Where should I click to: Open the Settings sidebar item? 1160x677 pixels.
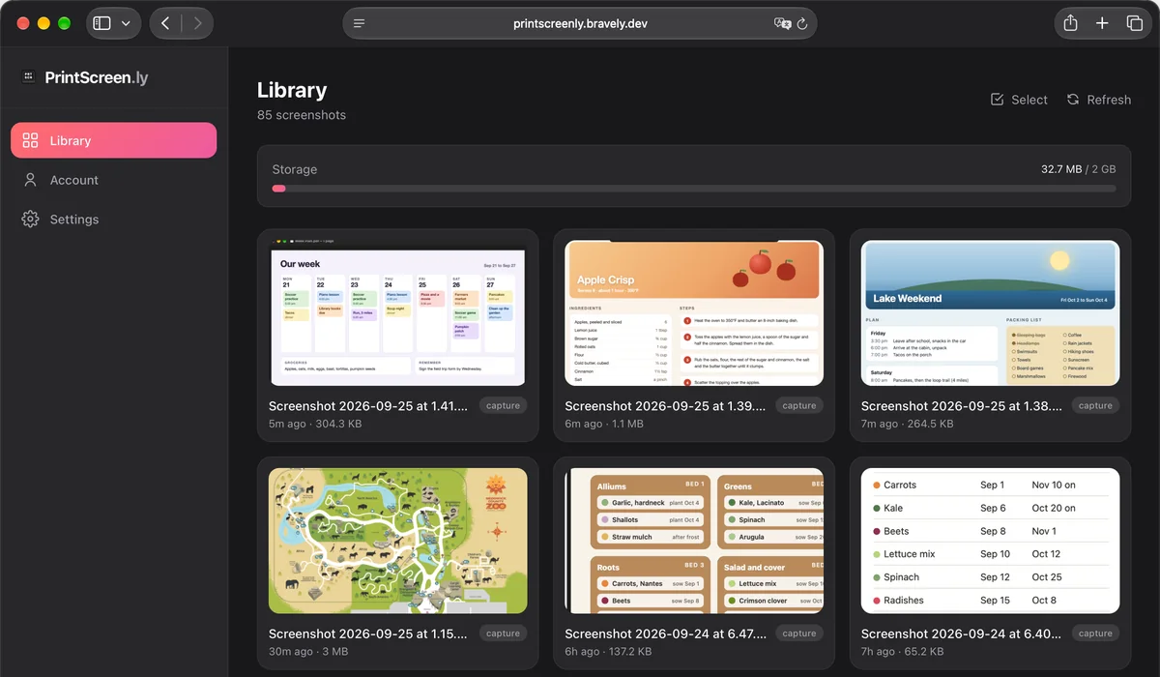click(114, 220)
